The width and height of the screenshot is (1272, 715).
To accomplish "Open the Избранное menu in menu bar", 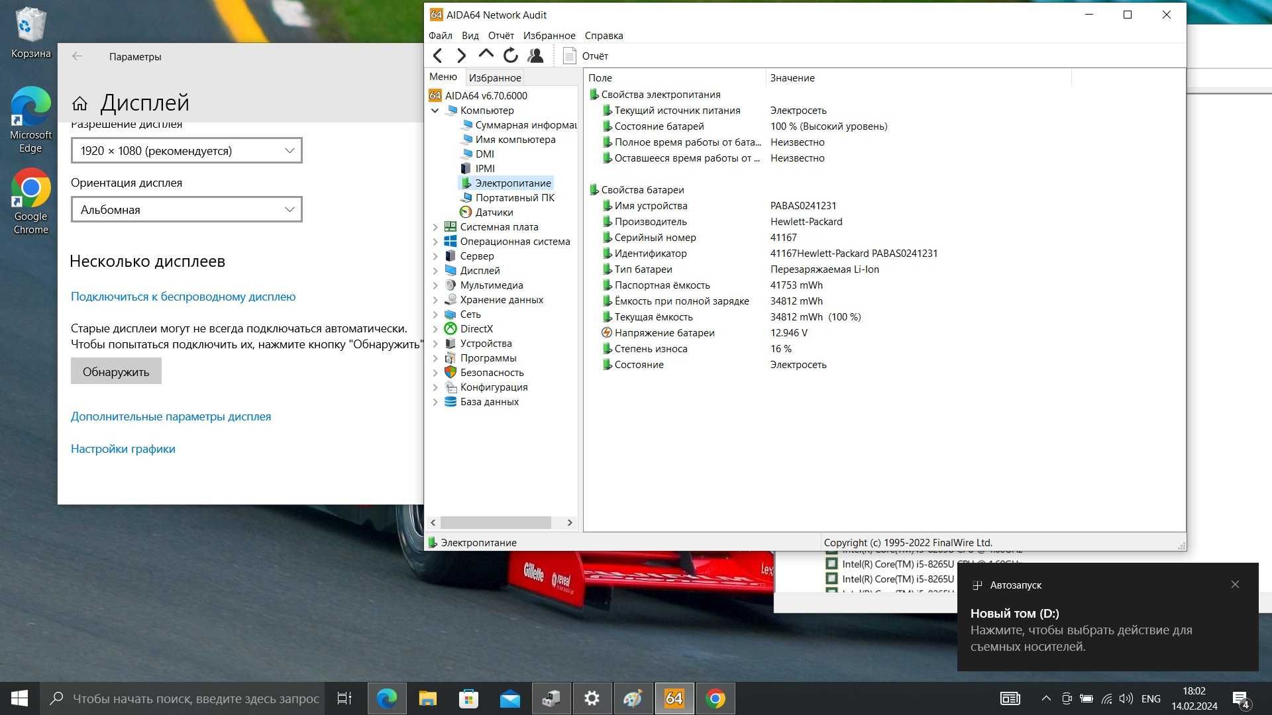I will tap(549, 36).
